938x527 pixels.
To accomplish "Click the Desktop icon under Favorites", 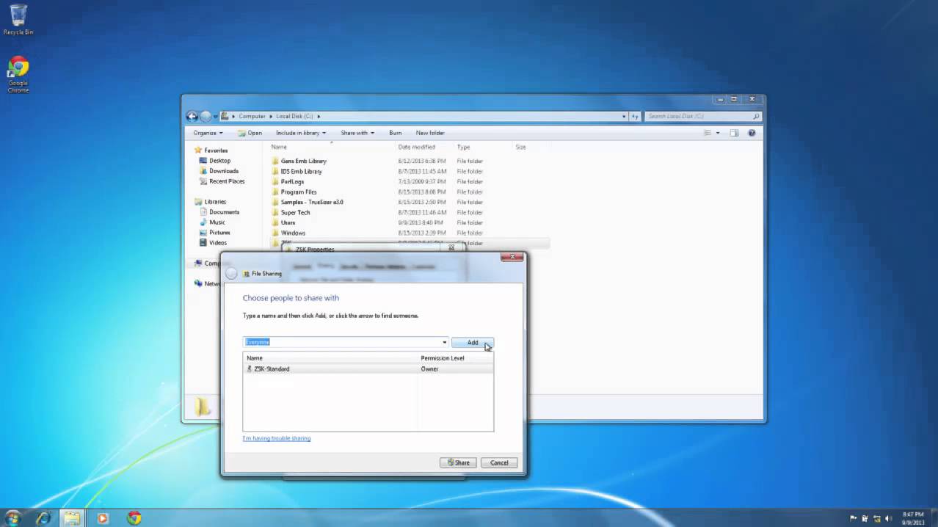I will [203, 161].
